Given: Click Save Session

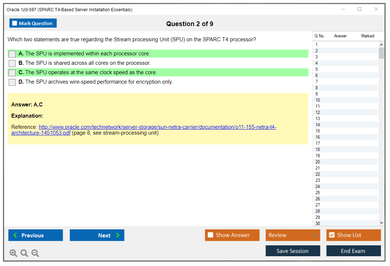Looking at the screenshot, I should (293, 251).
